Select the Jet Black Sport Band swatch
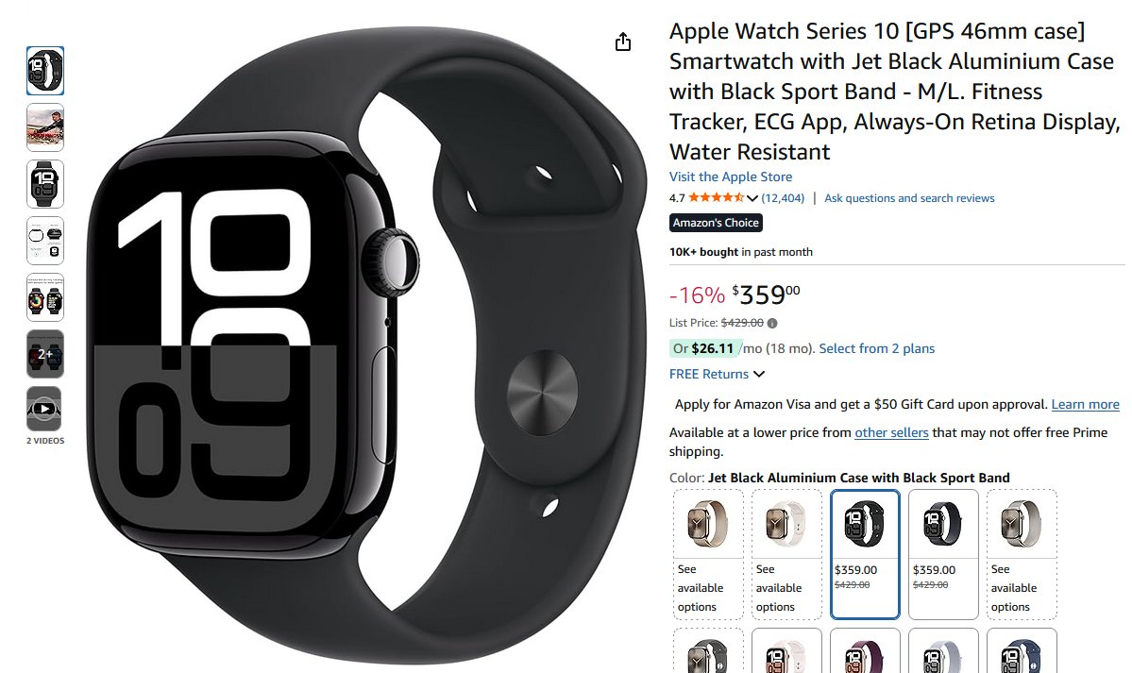 (x=865, y=554)
